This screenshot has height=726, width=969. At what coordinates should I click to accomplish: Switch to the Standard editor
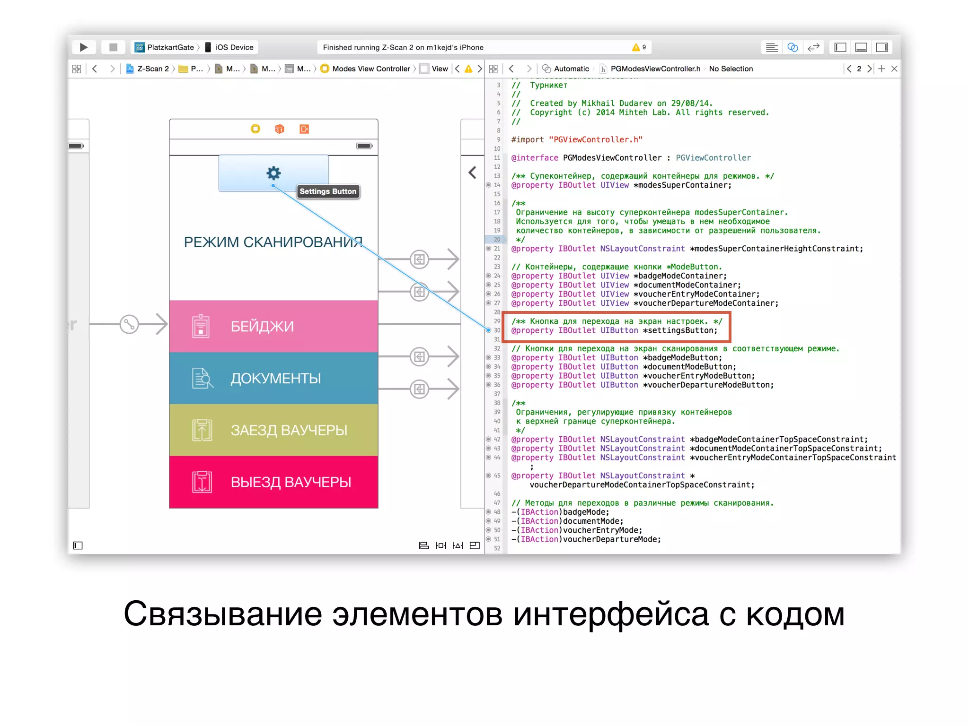[x=772, y=47]
